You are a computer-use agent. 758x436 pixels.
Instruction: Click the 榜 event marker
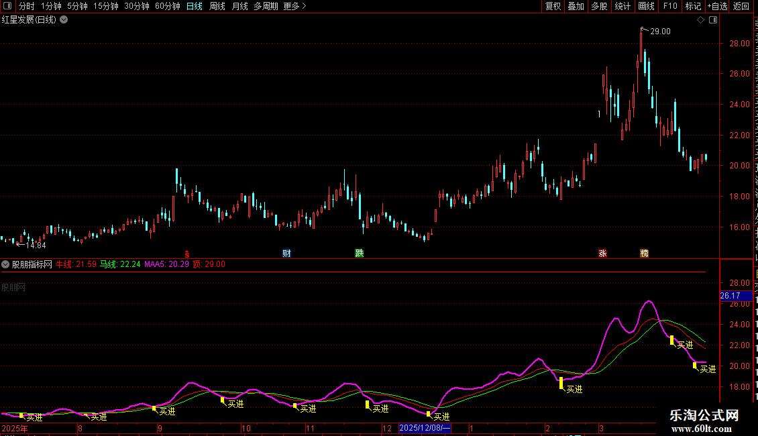click(x=644, y=254)
